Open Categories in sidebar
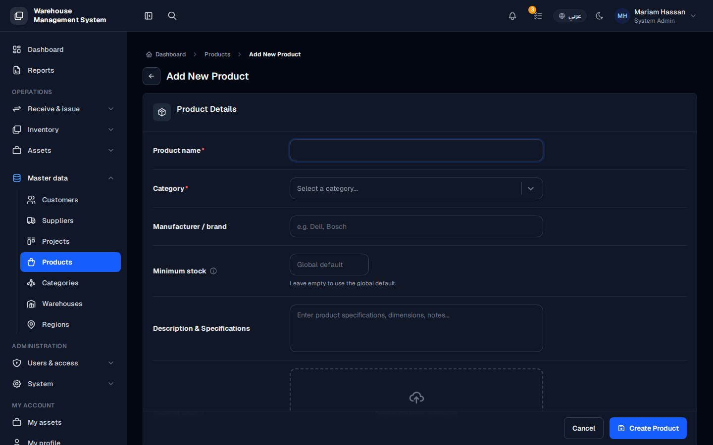 tap(70, 283)
